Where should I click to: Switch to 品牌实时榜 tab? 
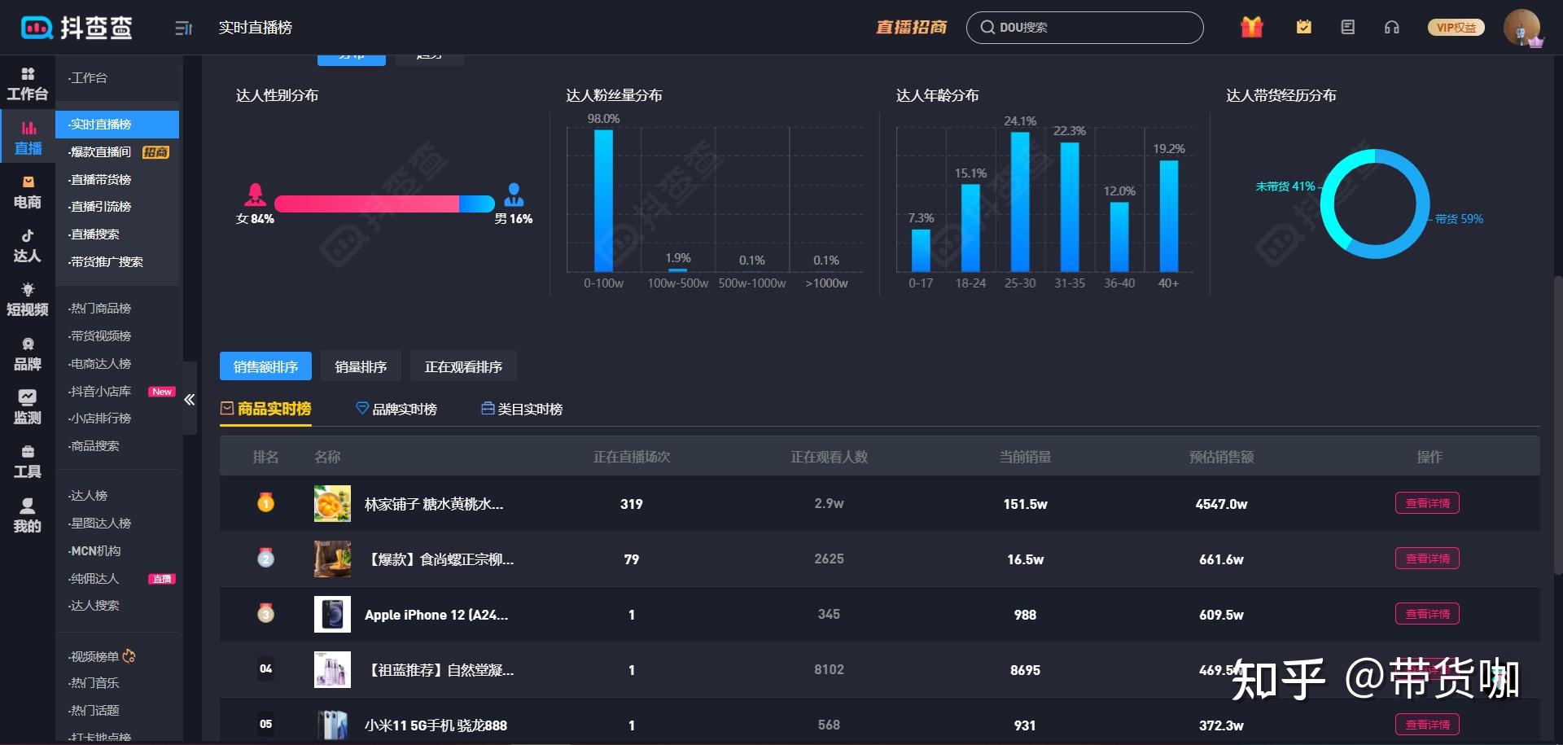396,409
